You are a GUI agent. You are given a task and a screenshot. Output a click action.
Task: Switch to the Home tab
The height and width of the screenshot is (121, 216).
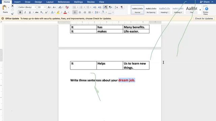click(x=7, y=2)
